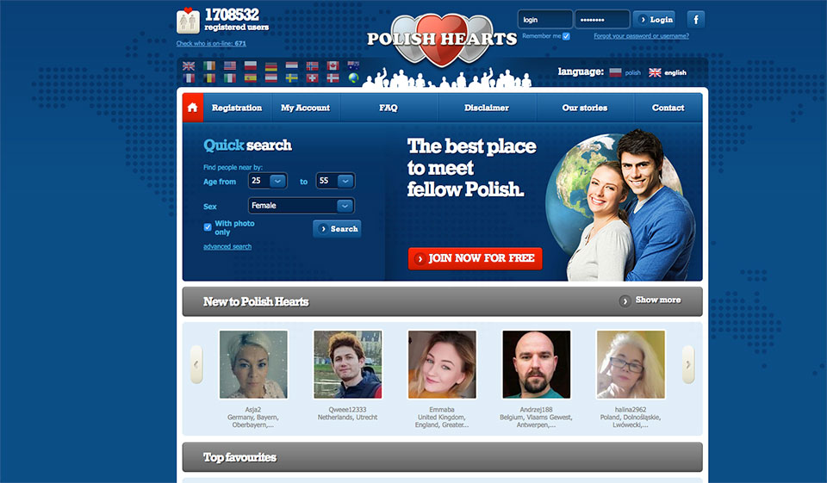
Task: Select the Canada flag icon
Action: [333, 65]
